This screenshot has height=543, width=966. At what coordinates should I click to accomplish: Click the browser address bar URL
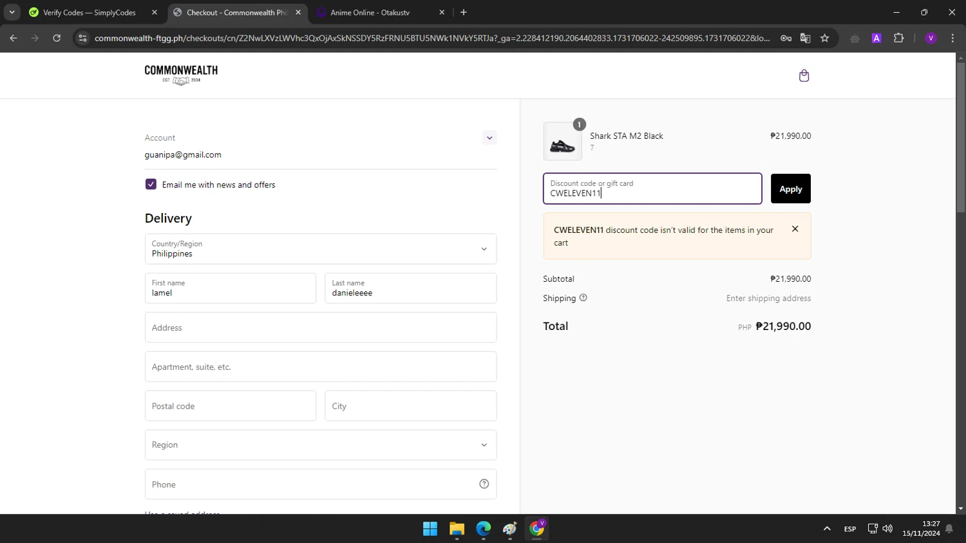point(432,38)
